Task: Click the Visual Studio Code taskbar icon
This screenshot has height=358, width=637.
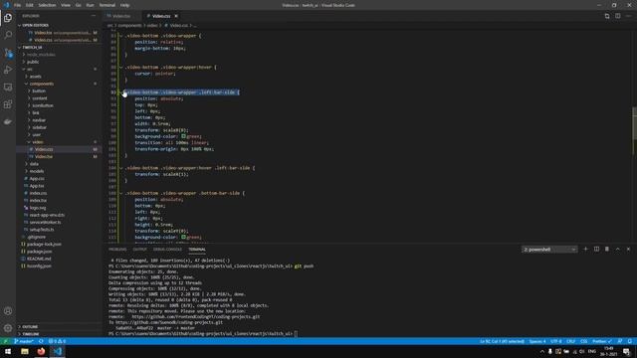Action: click(x=58, y=351)
